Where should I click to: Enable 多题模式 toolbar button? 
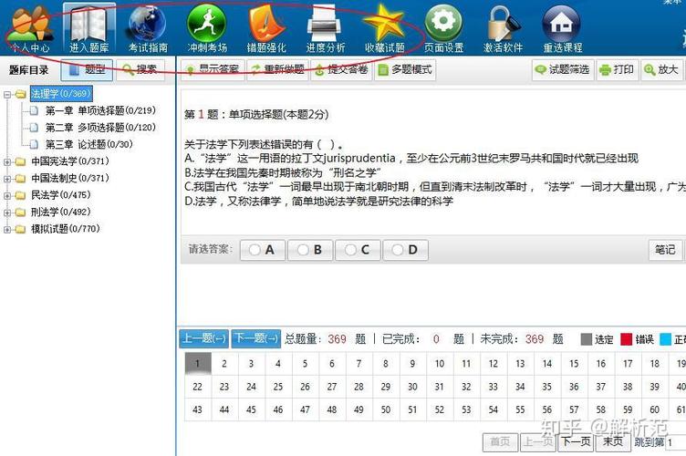point(405,70)
